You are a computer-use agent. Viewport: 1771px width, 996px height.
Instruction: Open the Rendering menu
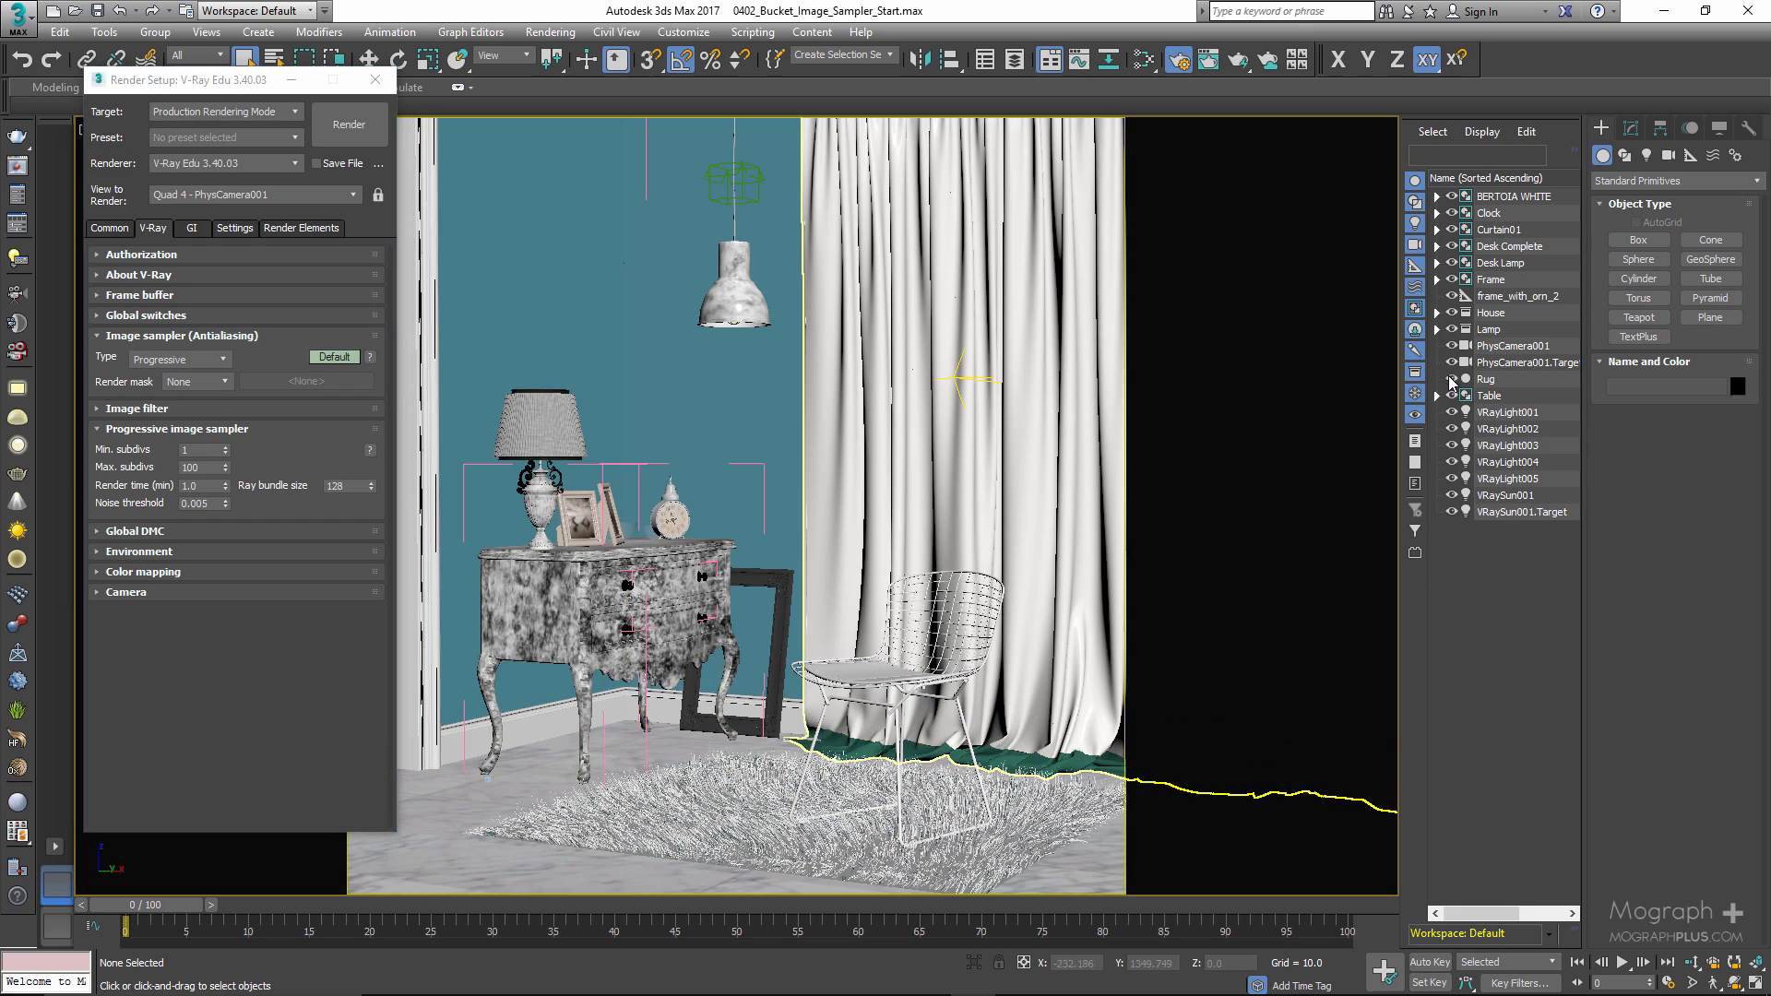click(550, 31)
